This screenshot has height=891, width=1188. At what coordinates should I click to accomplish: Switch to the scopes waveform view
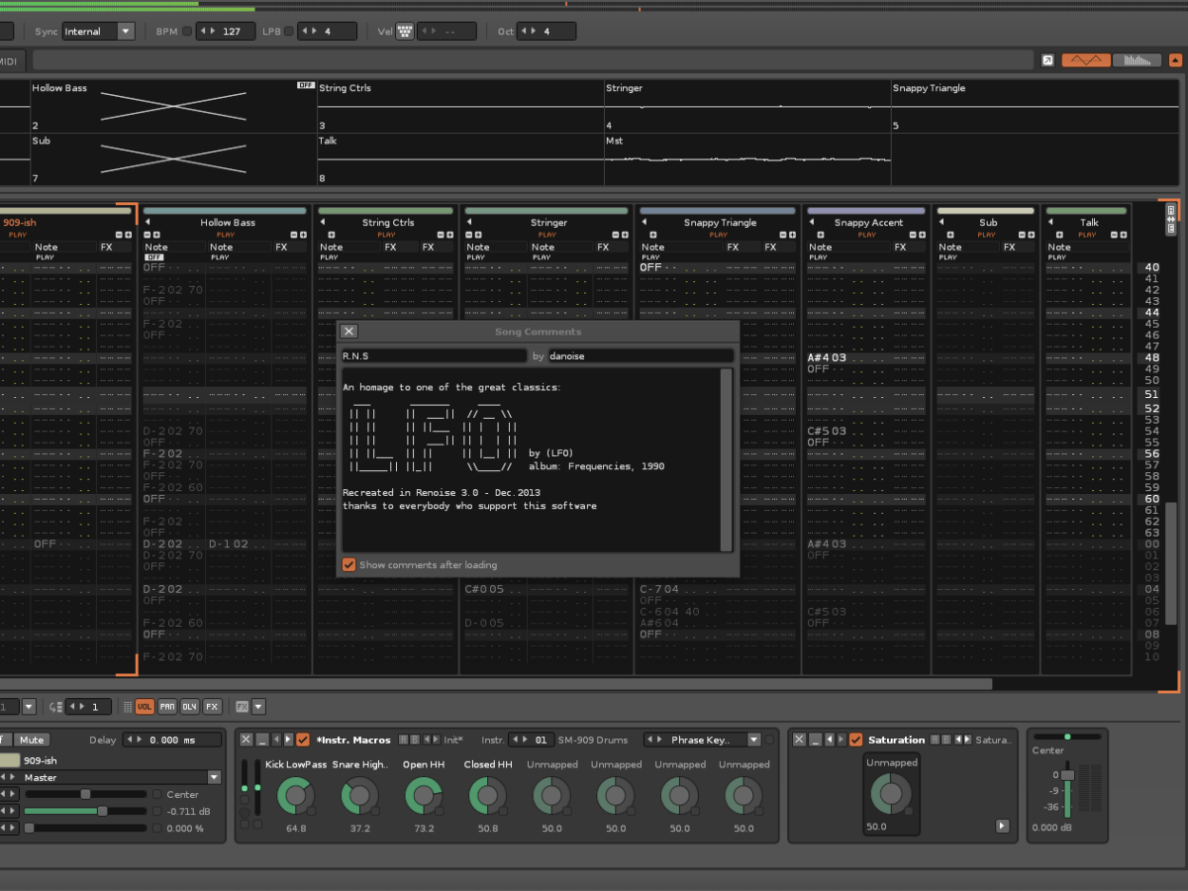[x=1086, y=60]
